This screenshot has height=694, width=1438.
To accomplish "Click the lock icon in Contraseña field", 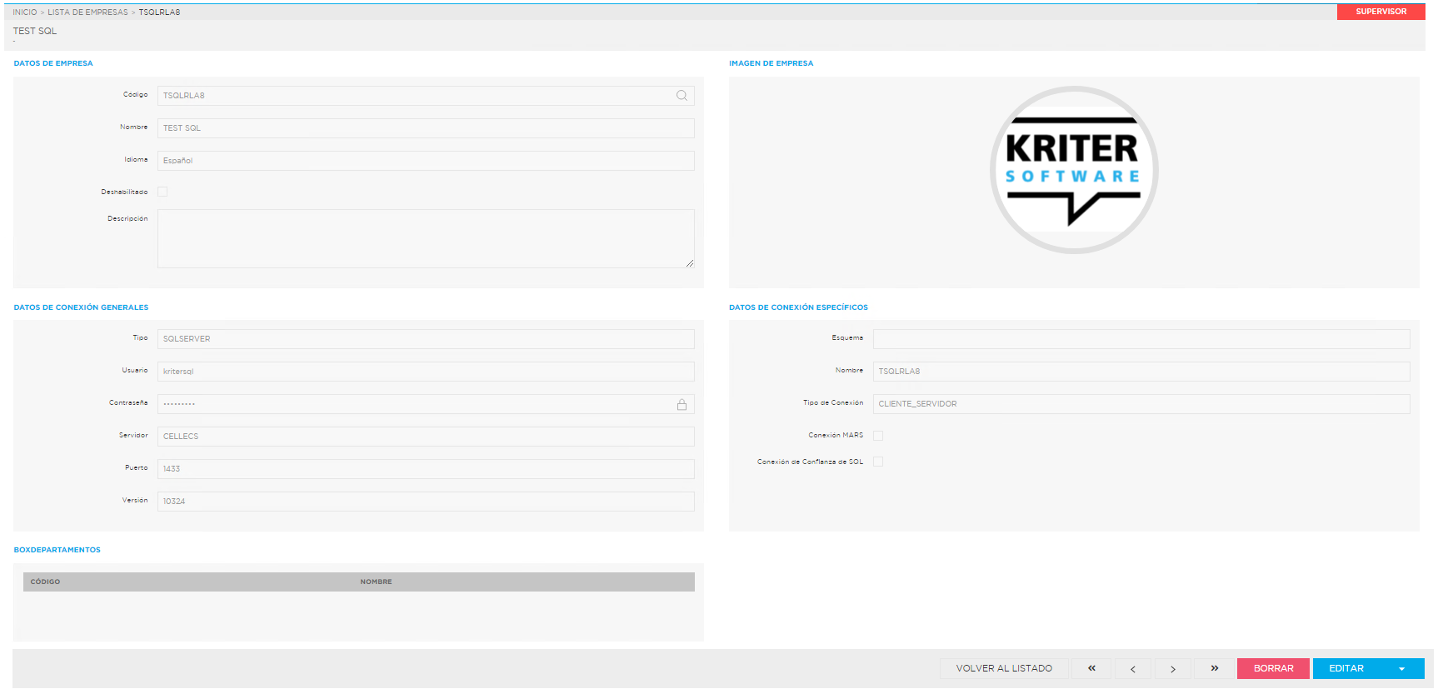I will click(x=682, y=404).
